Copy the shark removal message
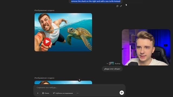Viewport: 173px width, 97px height. (x=117, y=6)
